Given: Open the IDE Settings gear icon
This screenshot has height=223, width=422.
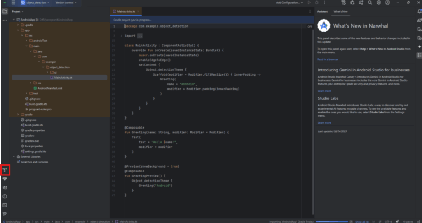Looking at the screenshot, I should click(x=379, y=2).
